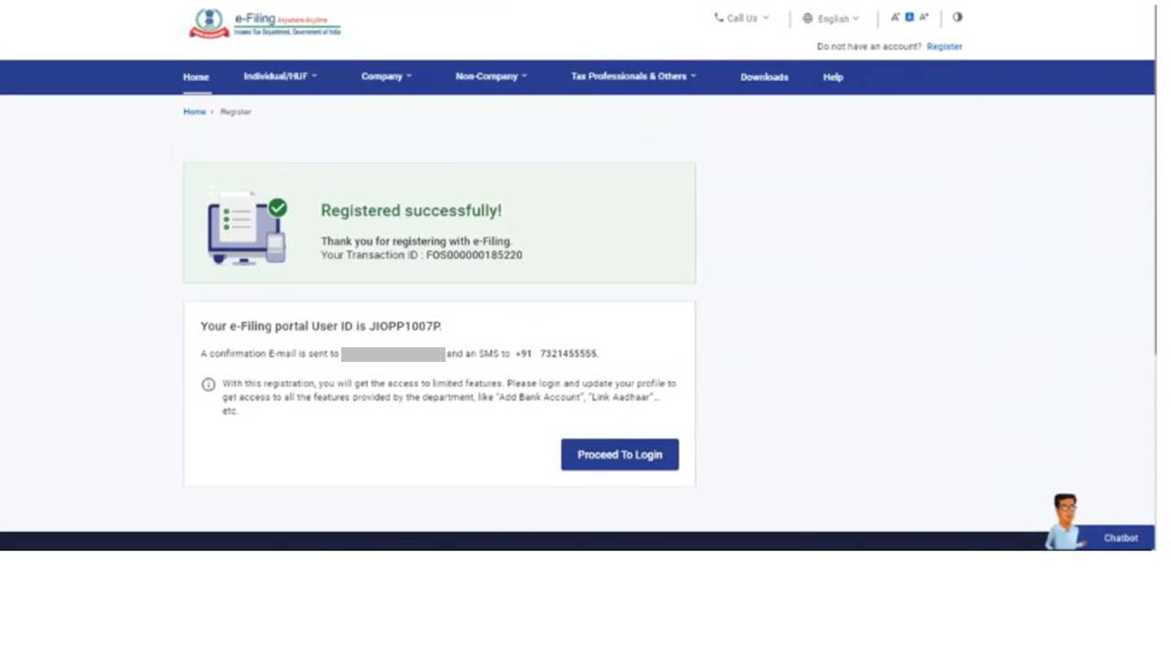This screenshot has width=1171, height=658.
Task: Click the phone Call Us icon
Action: [719, 18]
